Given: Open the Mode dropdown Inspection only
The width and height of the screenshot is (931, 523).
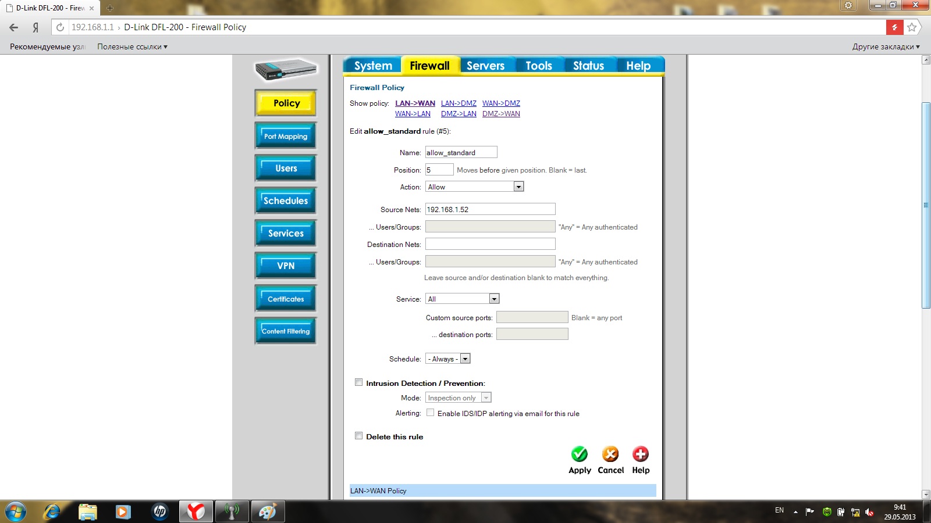Looking at the screenshot, I should (459, 397).
